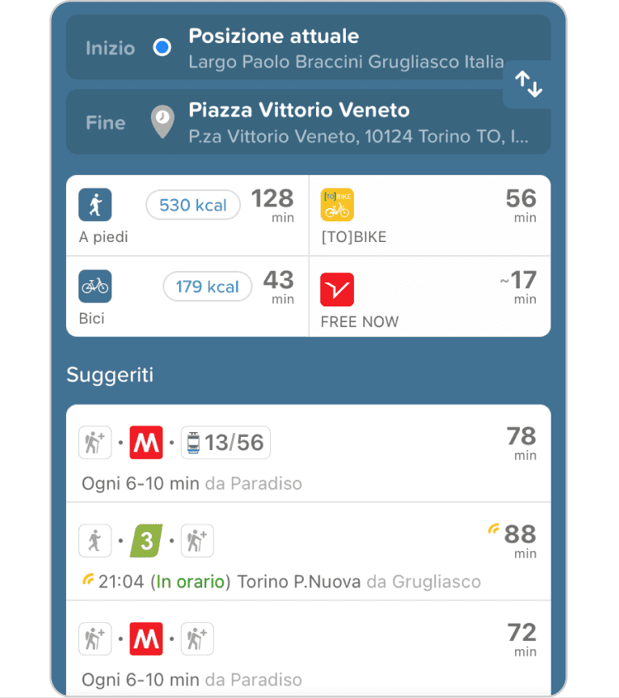The width and height of the screenshot is (619, 698).
Task: Swap start and end locations
Action: coord(528,83)
